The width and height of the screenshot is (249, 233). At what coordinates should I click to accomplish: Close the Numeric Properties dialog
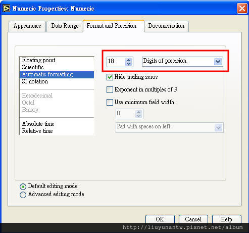pyautogui.click(x=242, y=8)
